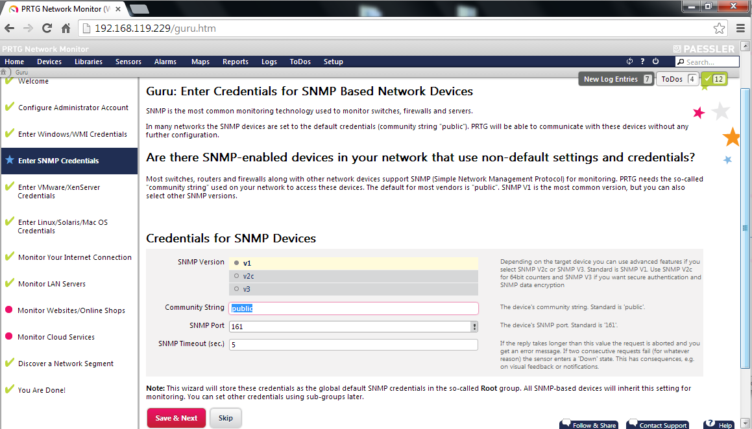This screenshot has height=429, width=752.
Task: Go to Discover a Network Segment step
Action: pyautogui.click(x=66, y=364)
